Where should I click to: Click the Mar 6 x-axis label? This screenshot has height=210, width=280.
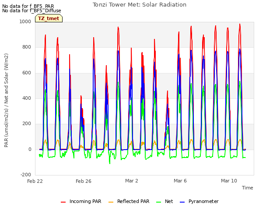(x=180, y=181)
